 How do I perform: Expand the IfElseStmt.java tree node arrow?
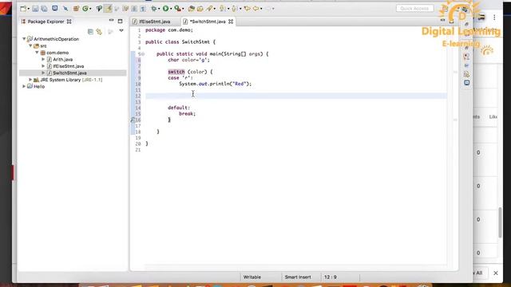pyautogui.click(x=43, y=66)
